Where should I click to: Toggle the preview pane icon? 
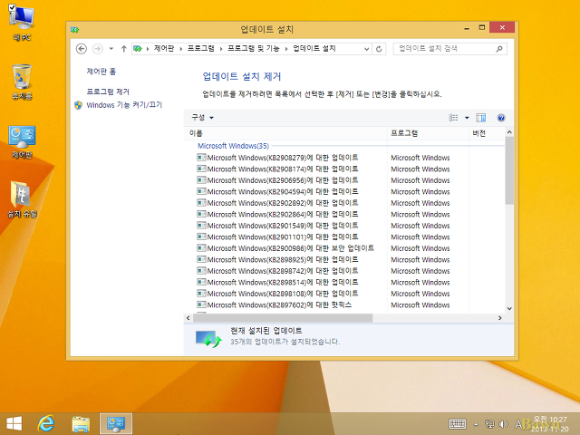[x=480, y=118]
